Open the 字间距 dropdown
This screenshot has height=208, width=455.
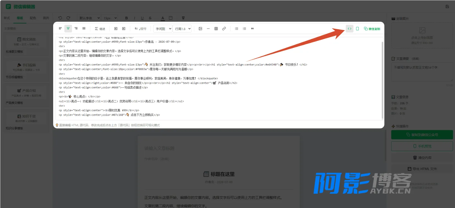163,29
